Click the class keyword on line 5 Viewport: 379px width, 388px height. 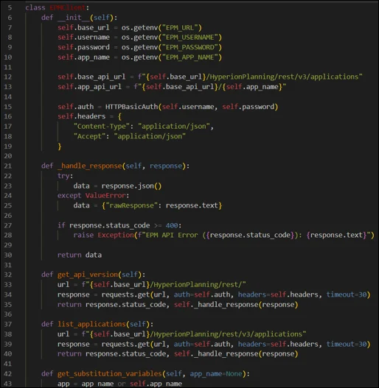pyautogui.click(x=35, y=7)
